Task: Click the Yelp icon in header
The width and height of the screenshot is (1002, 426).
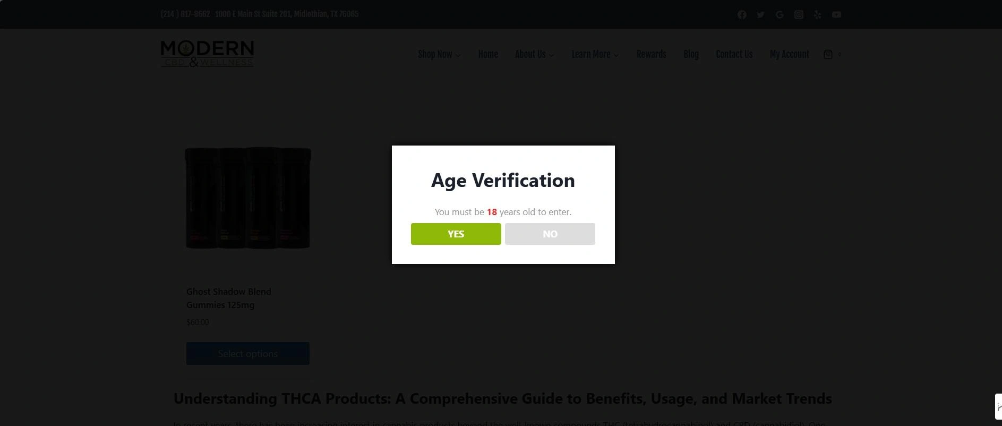Action: pos(818,15)
